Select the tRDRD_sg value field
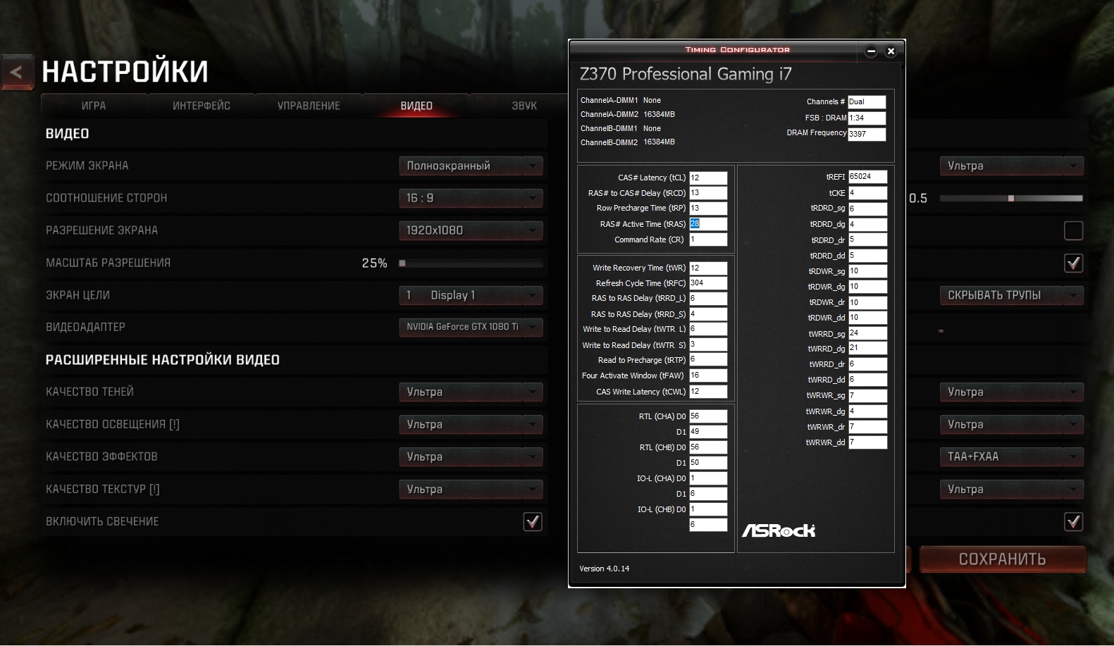This screenshot has height=646, width=1114. click(x=867, y=209)
